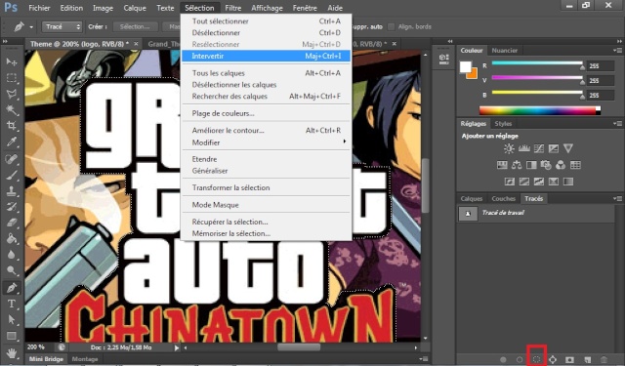
Task: Expand the Modifier submenu
Action: pyautogui.click(x=267, y=142)
